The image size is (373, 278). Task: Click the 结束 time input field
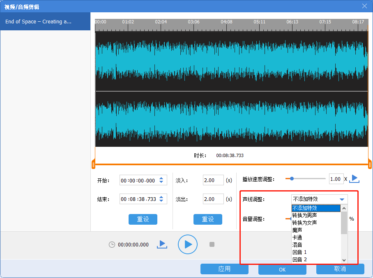pyautogui.click(x=143, y=199)
